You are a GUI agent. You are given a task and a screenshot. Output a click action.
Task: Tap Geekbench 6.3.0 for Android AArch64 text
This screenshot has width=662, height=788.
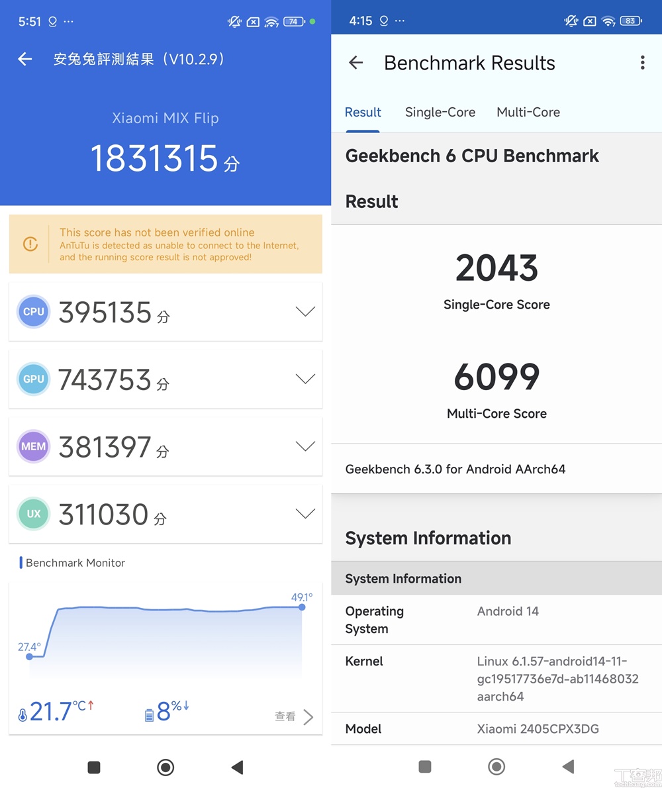tap(455, 469)
